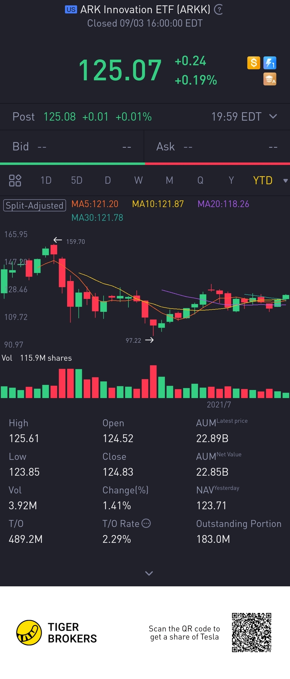Select the D daily chart tab
This screenshot has width=290, height=679.
coord(108,180)
